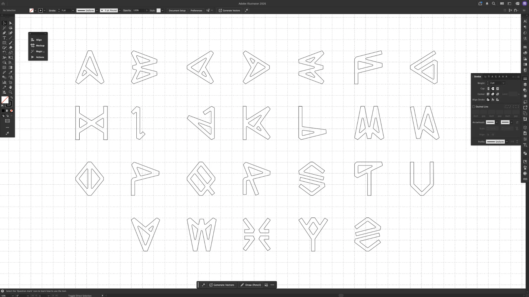This screenshot has width=529, height=297.
Task: Select the Pen tool
Action: (4, 33)
